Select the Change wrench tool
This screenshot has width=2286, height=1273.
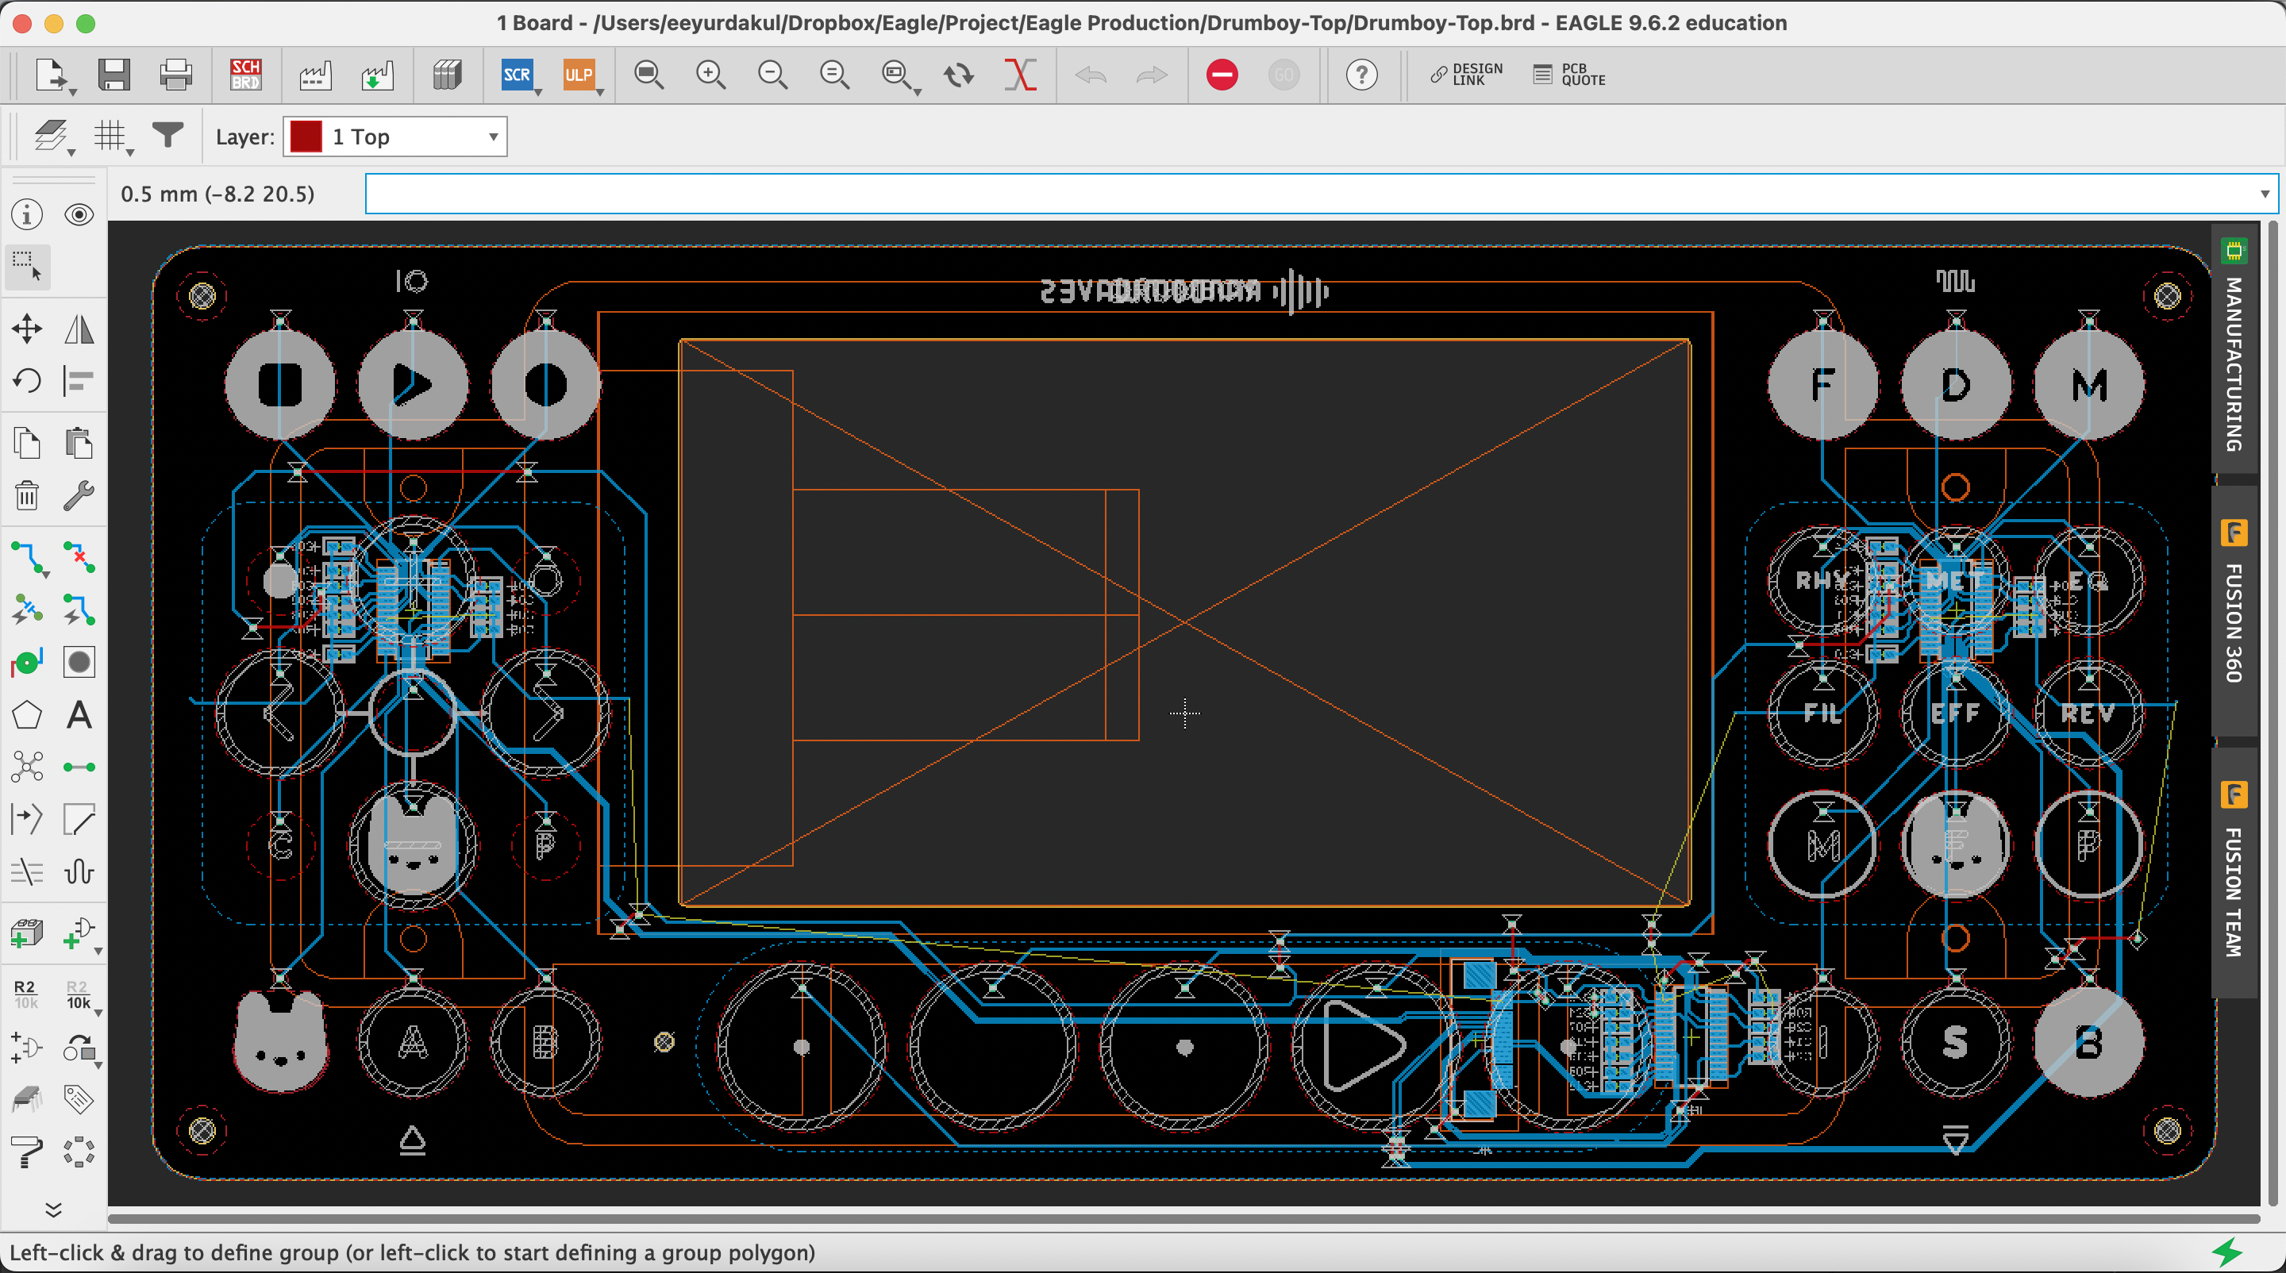79,495
